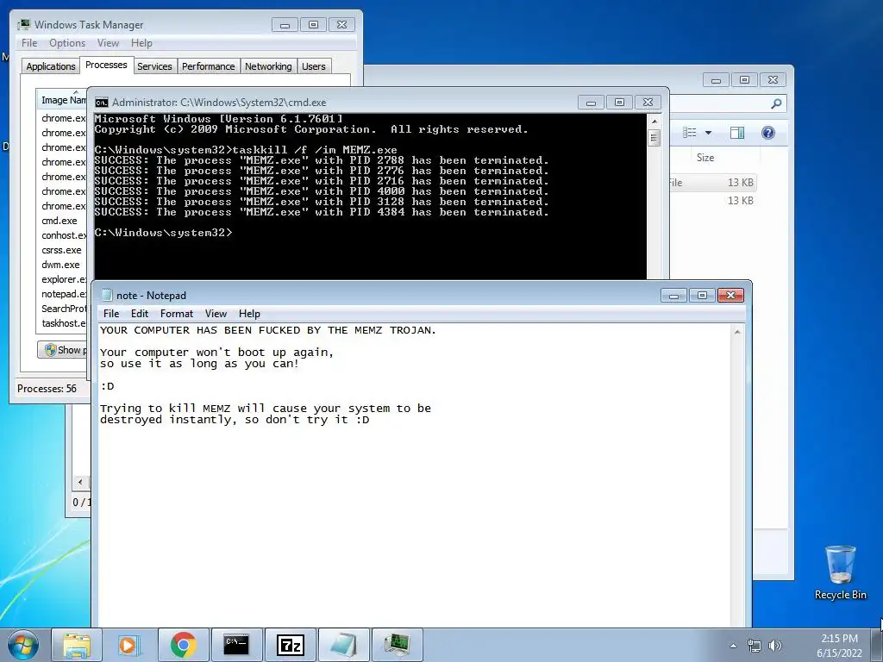Open the Notepad Format menu
The height and width of the screenshot is (662, 883).
(x=176, y=314)
